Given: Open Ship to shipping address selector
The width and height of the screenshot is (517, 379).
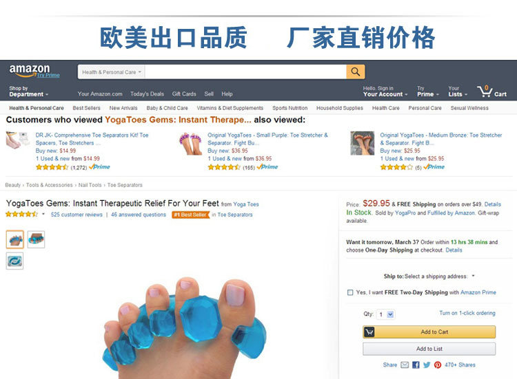Looking at the screenshot, I should click(429, 277).
